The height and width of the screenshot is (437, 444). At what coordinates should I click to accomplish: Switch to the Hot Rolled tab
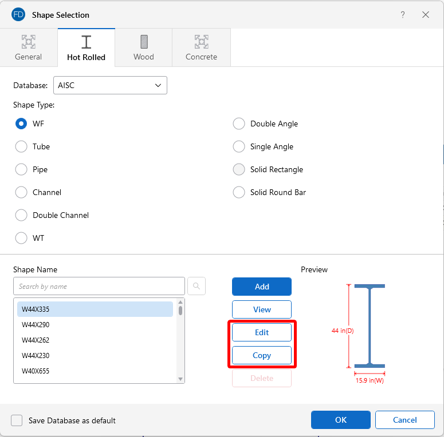point(86,48)
